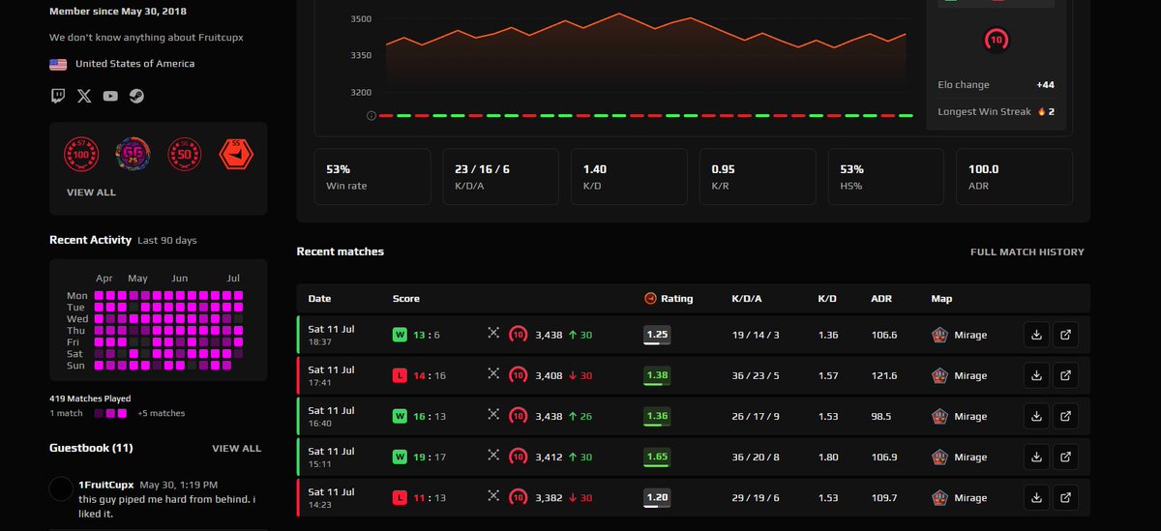Click Elo value 3,438 with +26 change
The height and width of the screenshot is (531, 1161).
point(551,416)
